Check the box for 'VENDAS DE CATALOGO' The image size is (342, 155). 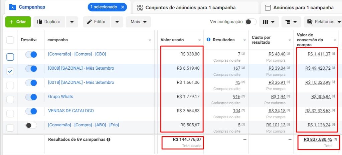pos(10,113)
